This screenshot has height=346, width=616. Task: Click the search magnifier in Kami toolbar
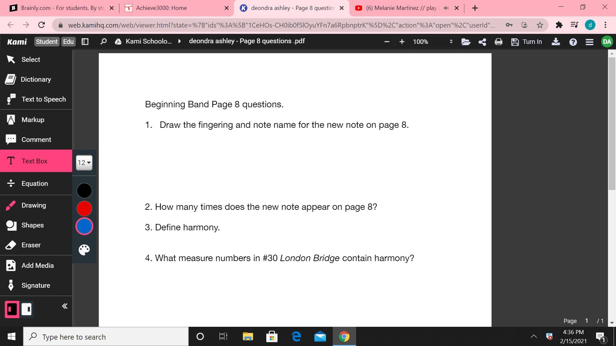[x=103, y=42]
